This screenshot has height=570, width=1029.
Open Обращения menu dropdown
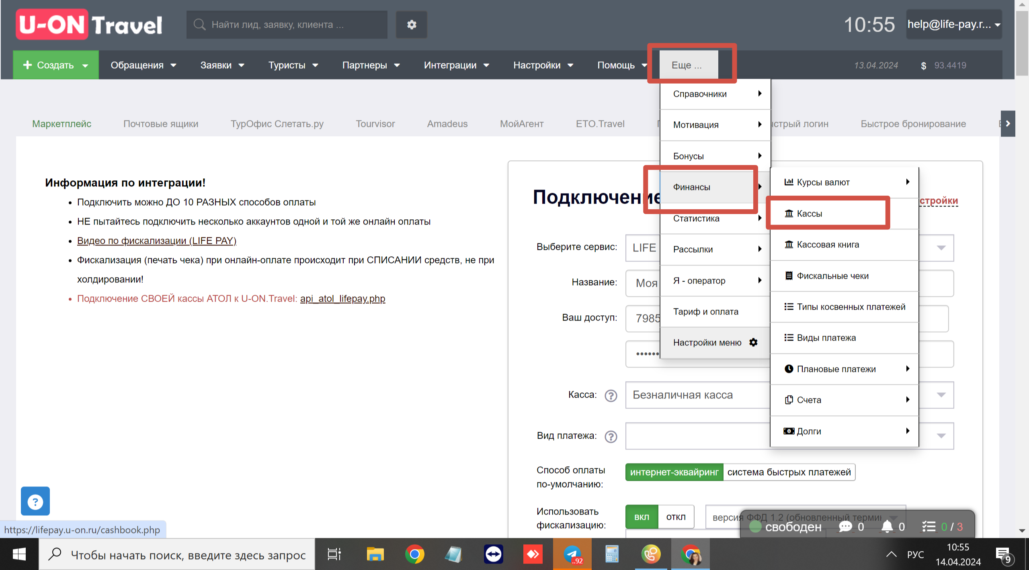point(143,65)
